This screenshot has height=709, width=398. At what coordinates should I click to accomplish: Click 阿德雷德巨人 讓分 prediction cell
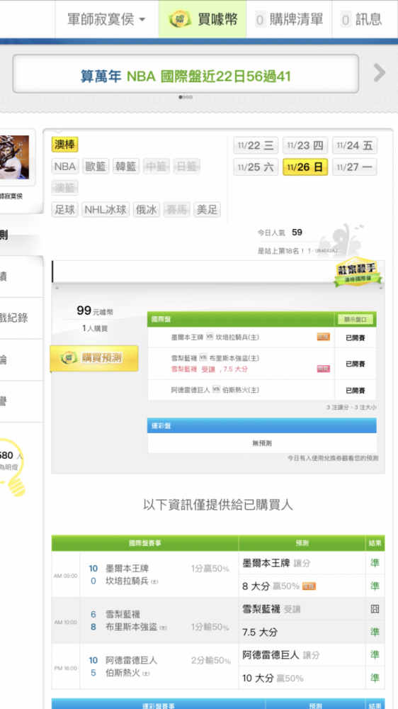(302, 654)
